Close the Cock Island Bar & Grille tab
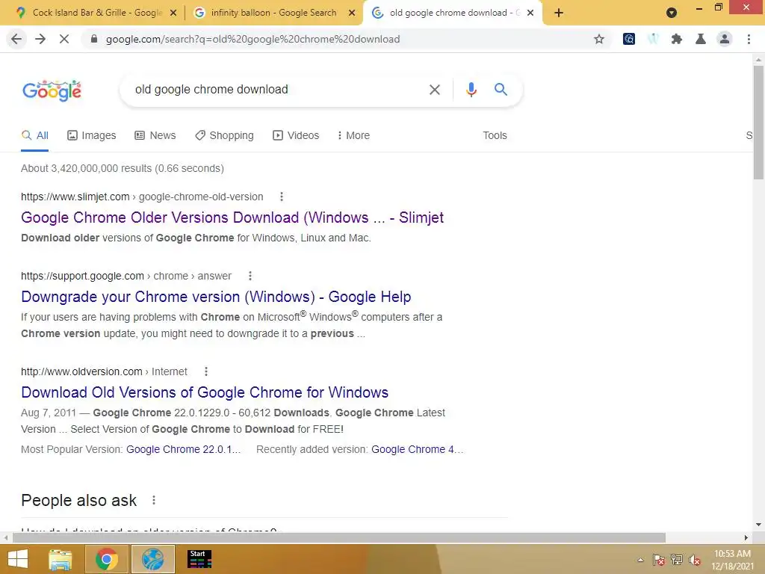This screenshot has width=765, height=574. [173, 13]
